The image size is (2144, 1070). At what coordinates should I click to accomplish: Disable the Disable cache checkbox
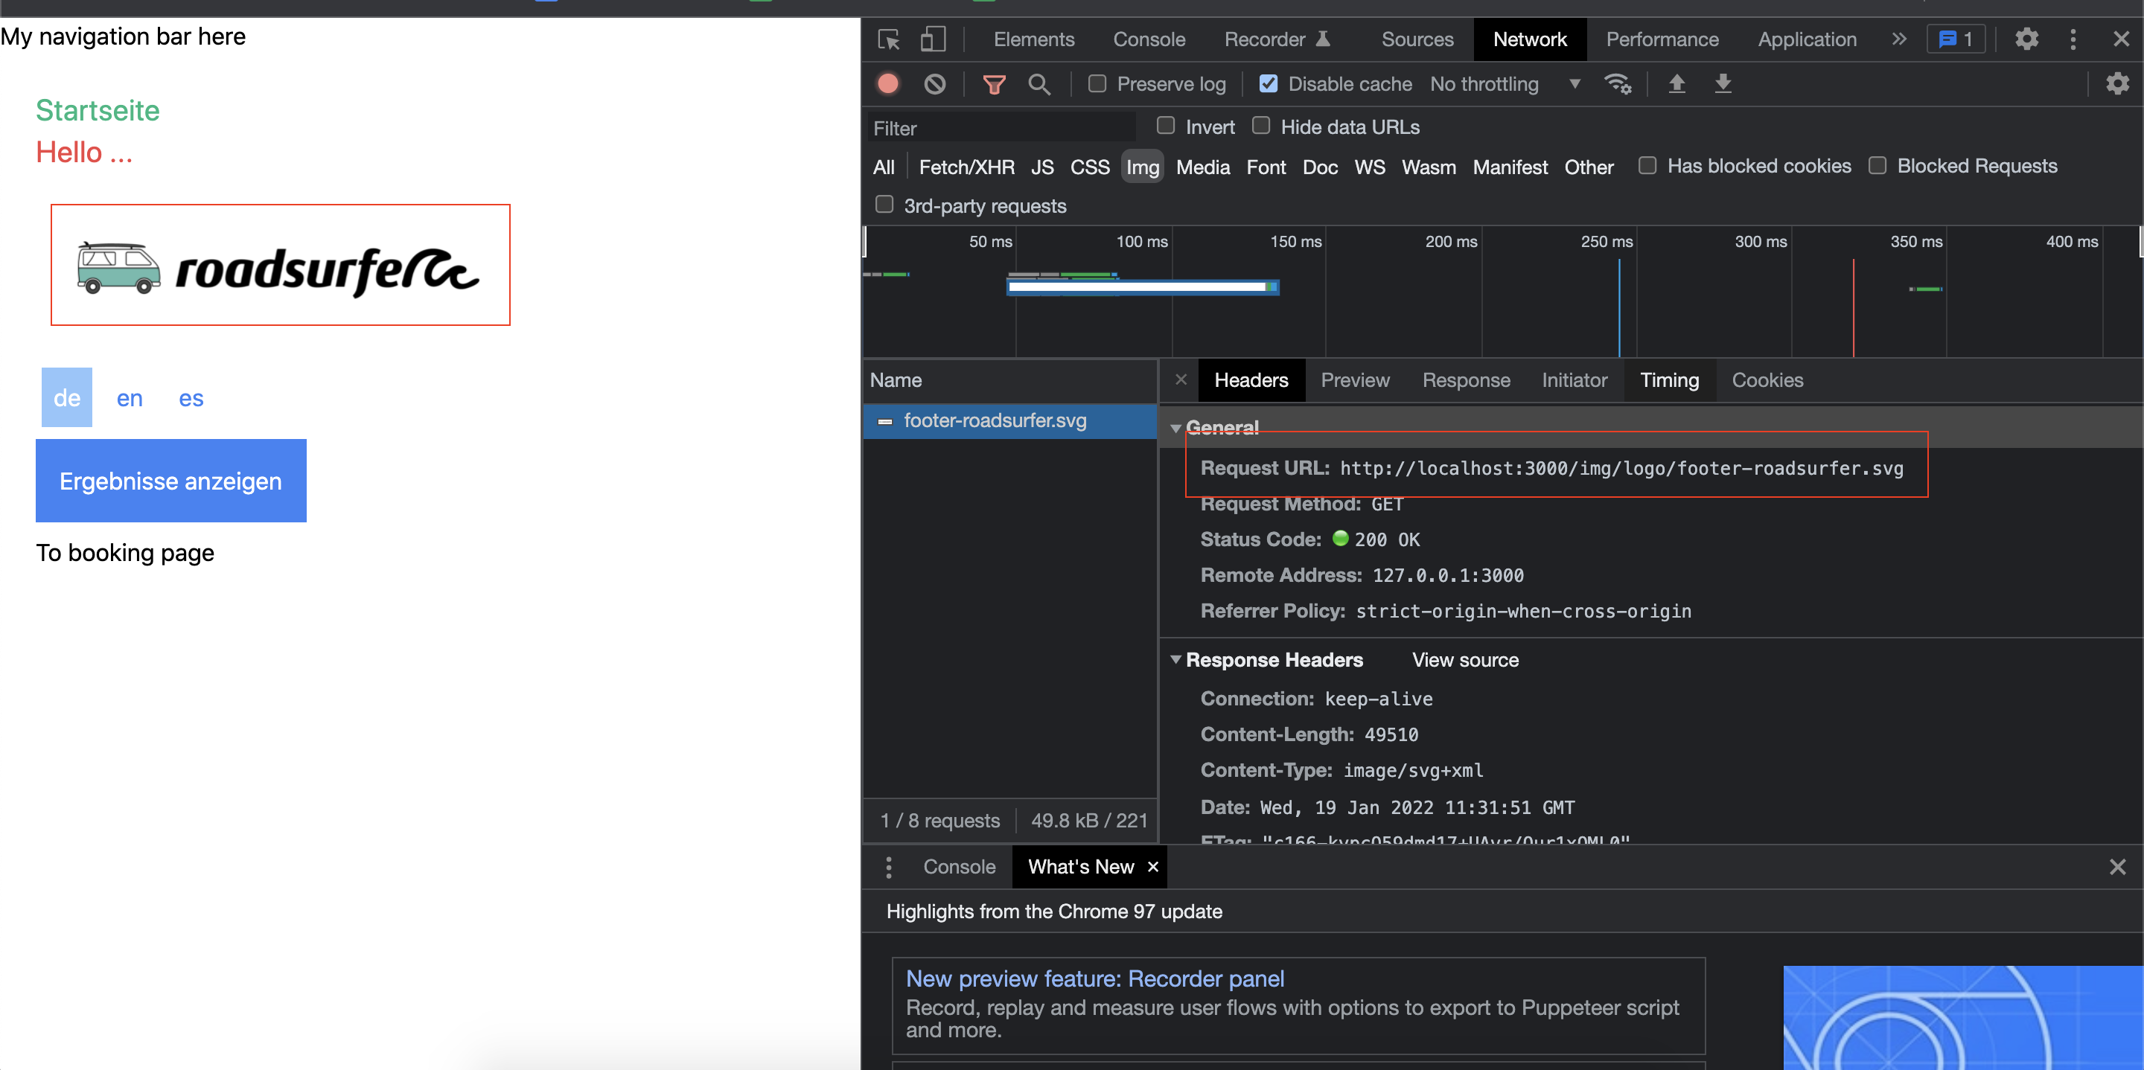[x=1269, y=83]
